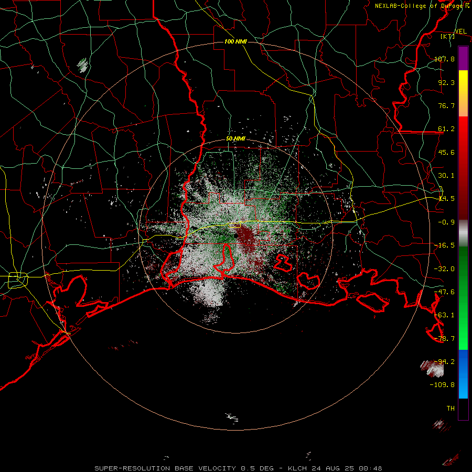Pick the green segment of the velocity scale

pyautogui.click(x=463, y=298)
